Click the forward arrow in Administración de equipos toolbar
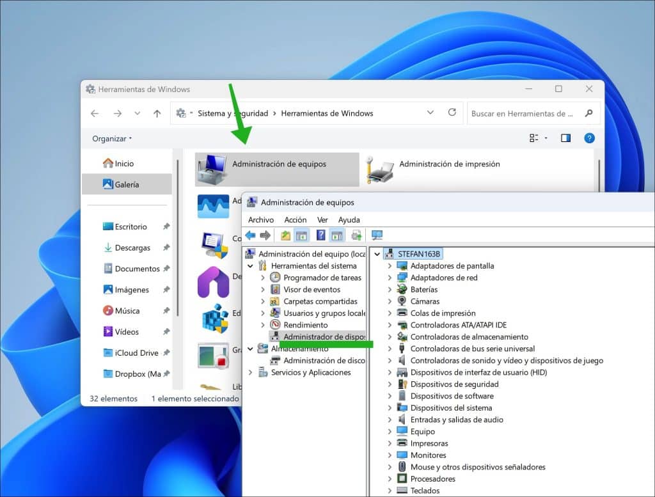 [x=265, y=235]
